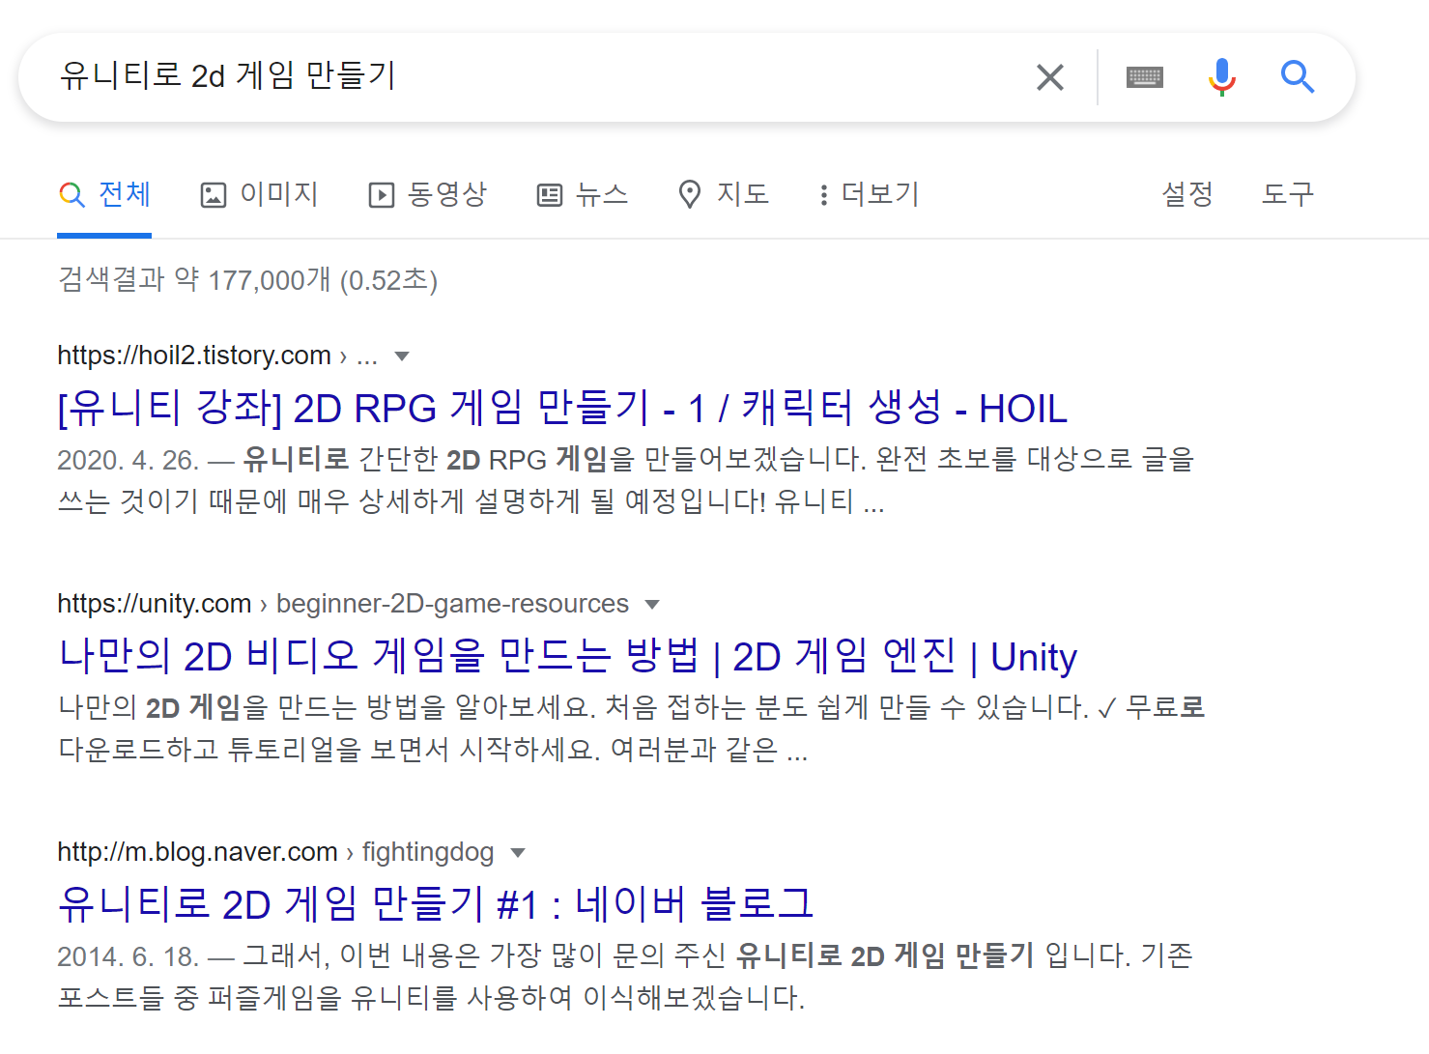Click the newspaper icon beside 뉴스
Viewport: 1429px width, 1054px height.
(550, 195)
